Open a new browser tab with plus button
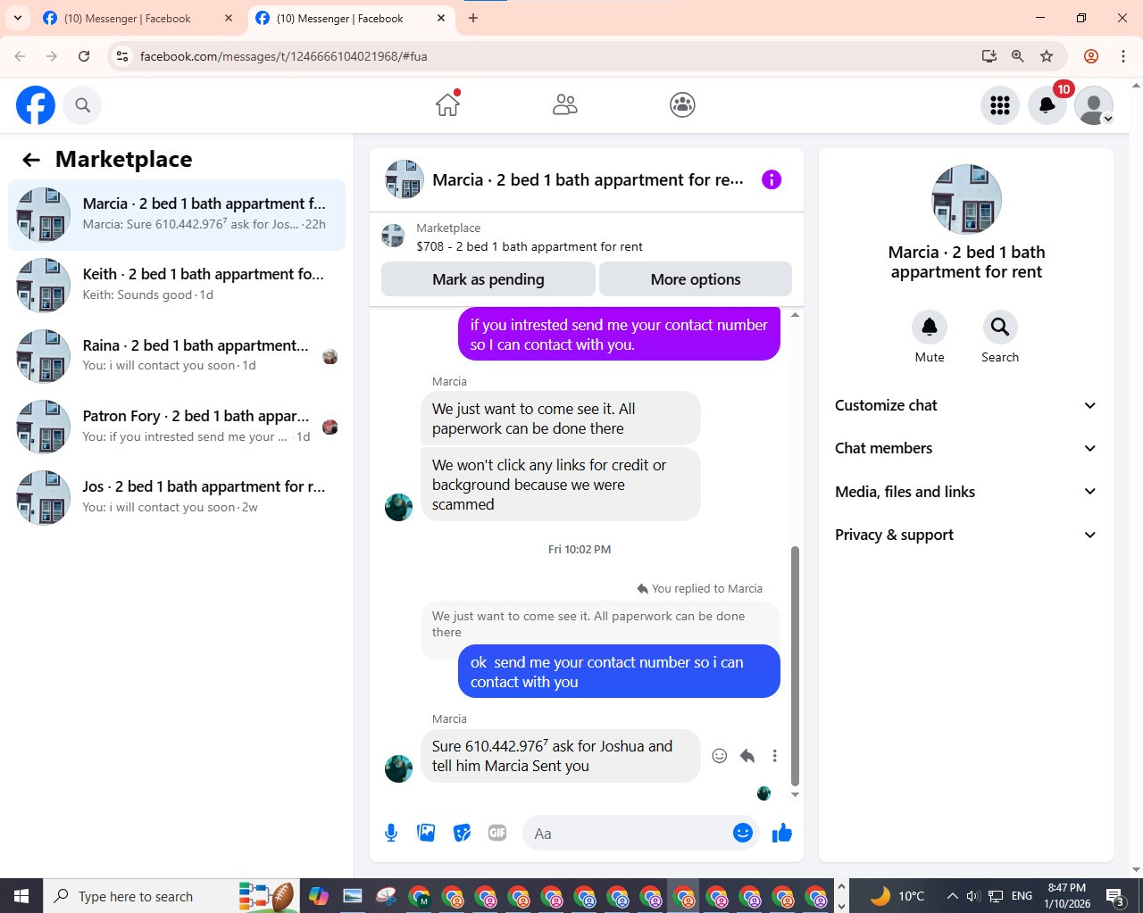The image size is (1143, 913). [473, 18]
